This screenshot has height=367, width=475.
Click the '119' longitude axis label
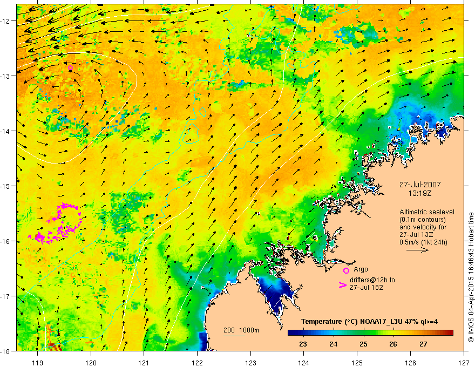pos(38,363)
